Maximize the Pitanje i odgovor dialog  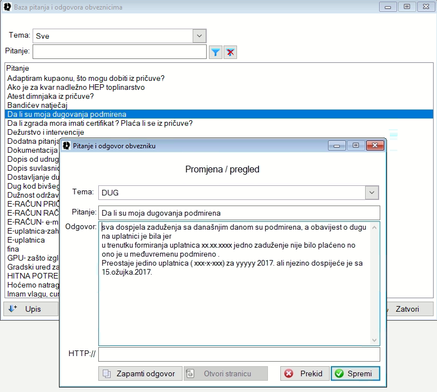(x=355, y=145)
